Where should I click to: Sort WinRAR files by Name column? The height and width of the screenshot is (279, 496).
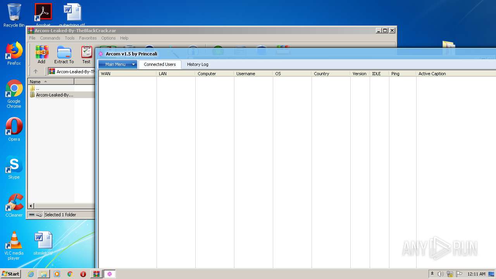click(51, 82)
